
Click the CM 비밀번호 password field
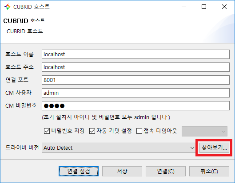click(x=135, y=106)
